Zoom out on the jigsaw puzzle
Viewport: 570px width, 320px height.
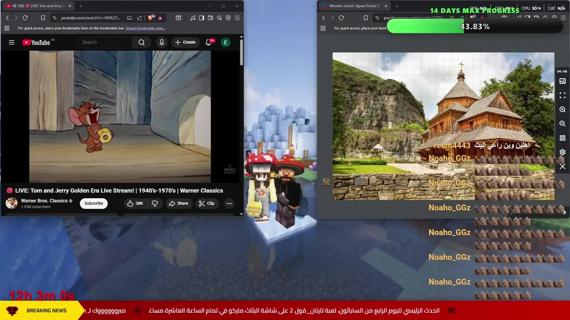562,124
